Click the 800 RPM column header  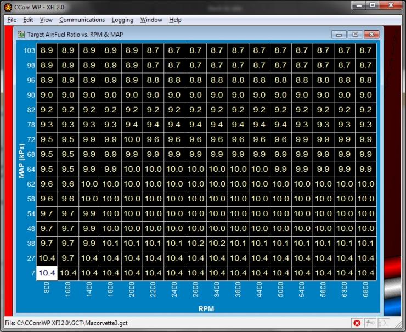click(x=47, y=288)
